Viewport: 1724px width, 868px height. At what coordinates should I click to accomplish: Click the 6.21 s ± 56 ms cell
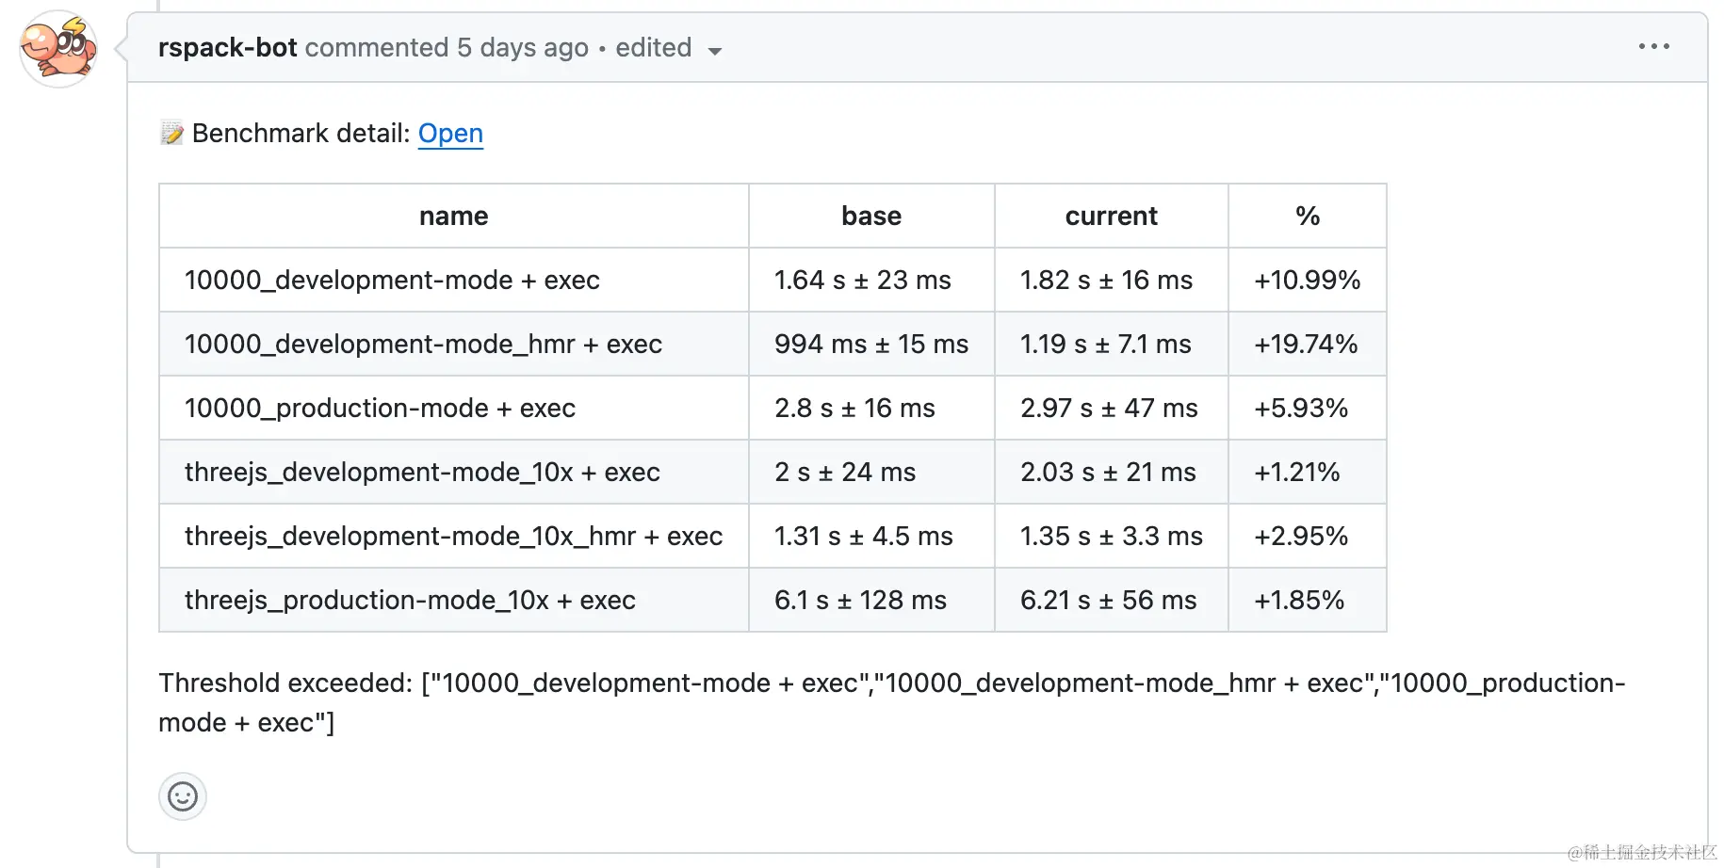coord(1112,600)
